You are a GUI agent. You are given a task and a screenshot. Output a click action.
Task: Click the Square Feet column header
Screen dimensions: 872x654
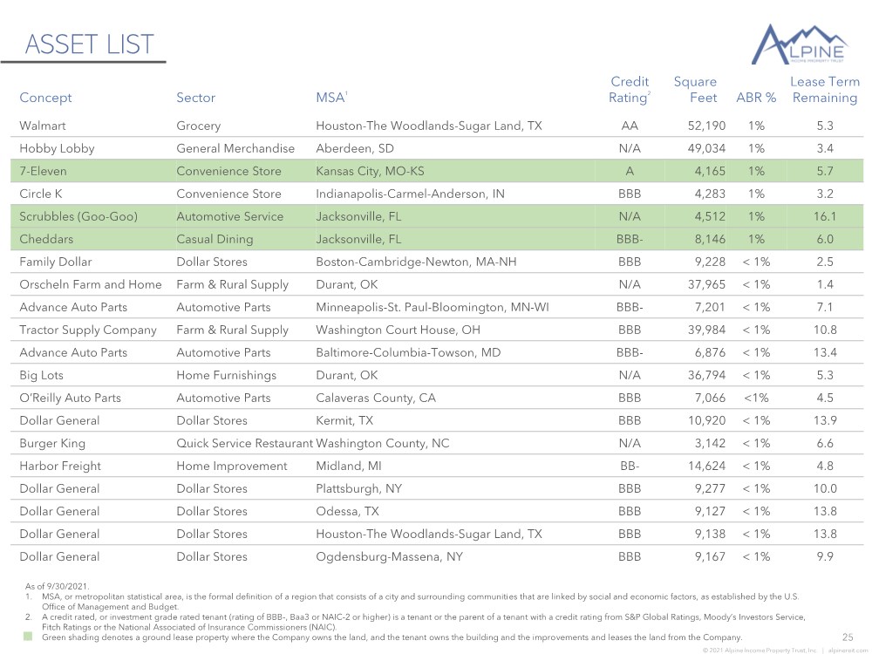[x=695, y=90]
